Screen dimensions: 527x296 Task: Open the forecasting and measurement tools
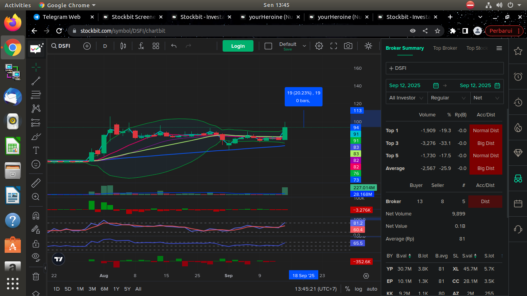click(x=36, y=123)
